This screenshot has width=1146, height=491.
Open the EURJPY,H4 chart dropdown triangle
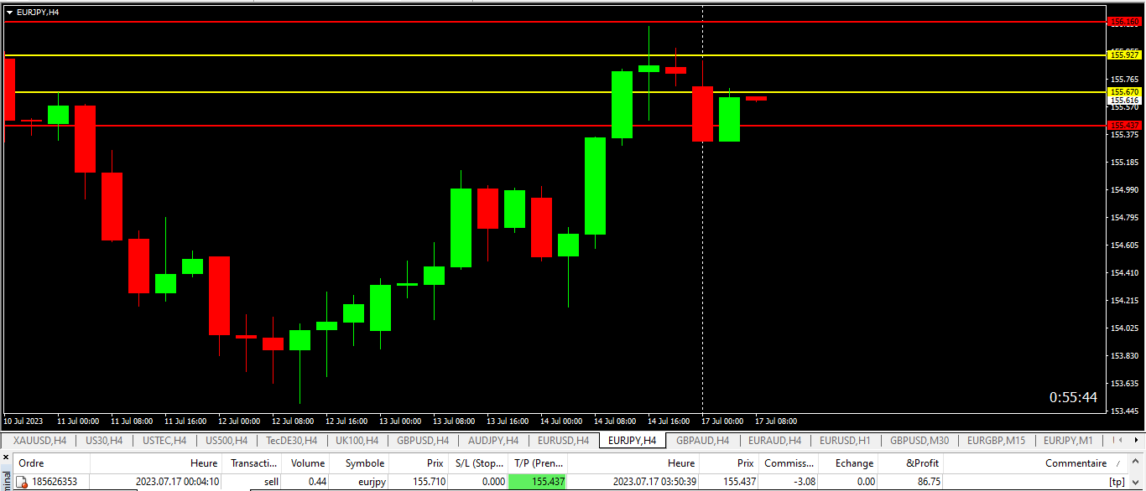tap(9, 13)
